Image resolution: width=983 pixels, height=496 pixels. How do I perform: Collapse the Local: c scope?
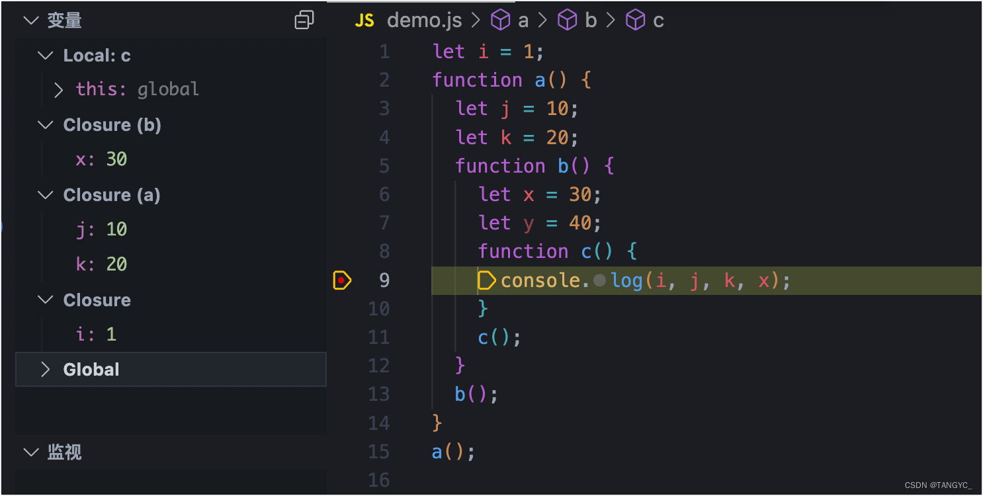click(x=46, y=56)
